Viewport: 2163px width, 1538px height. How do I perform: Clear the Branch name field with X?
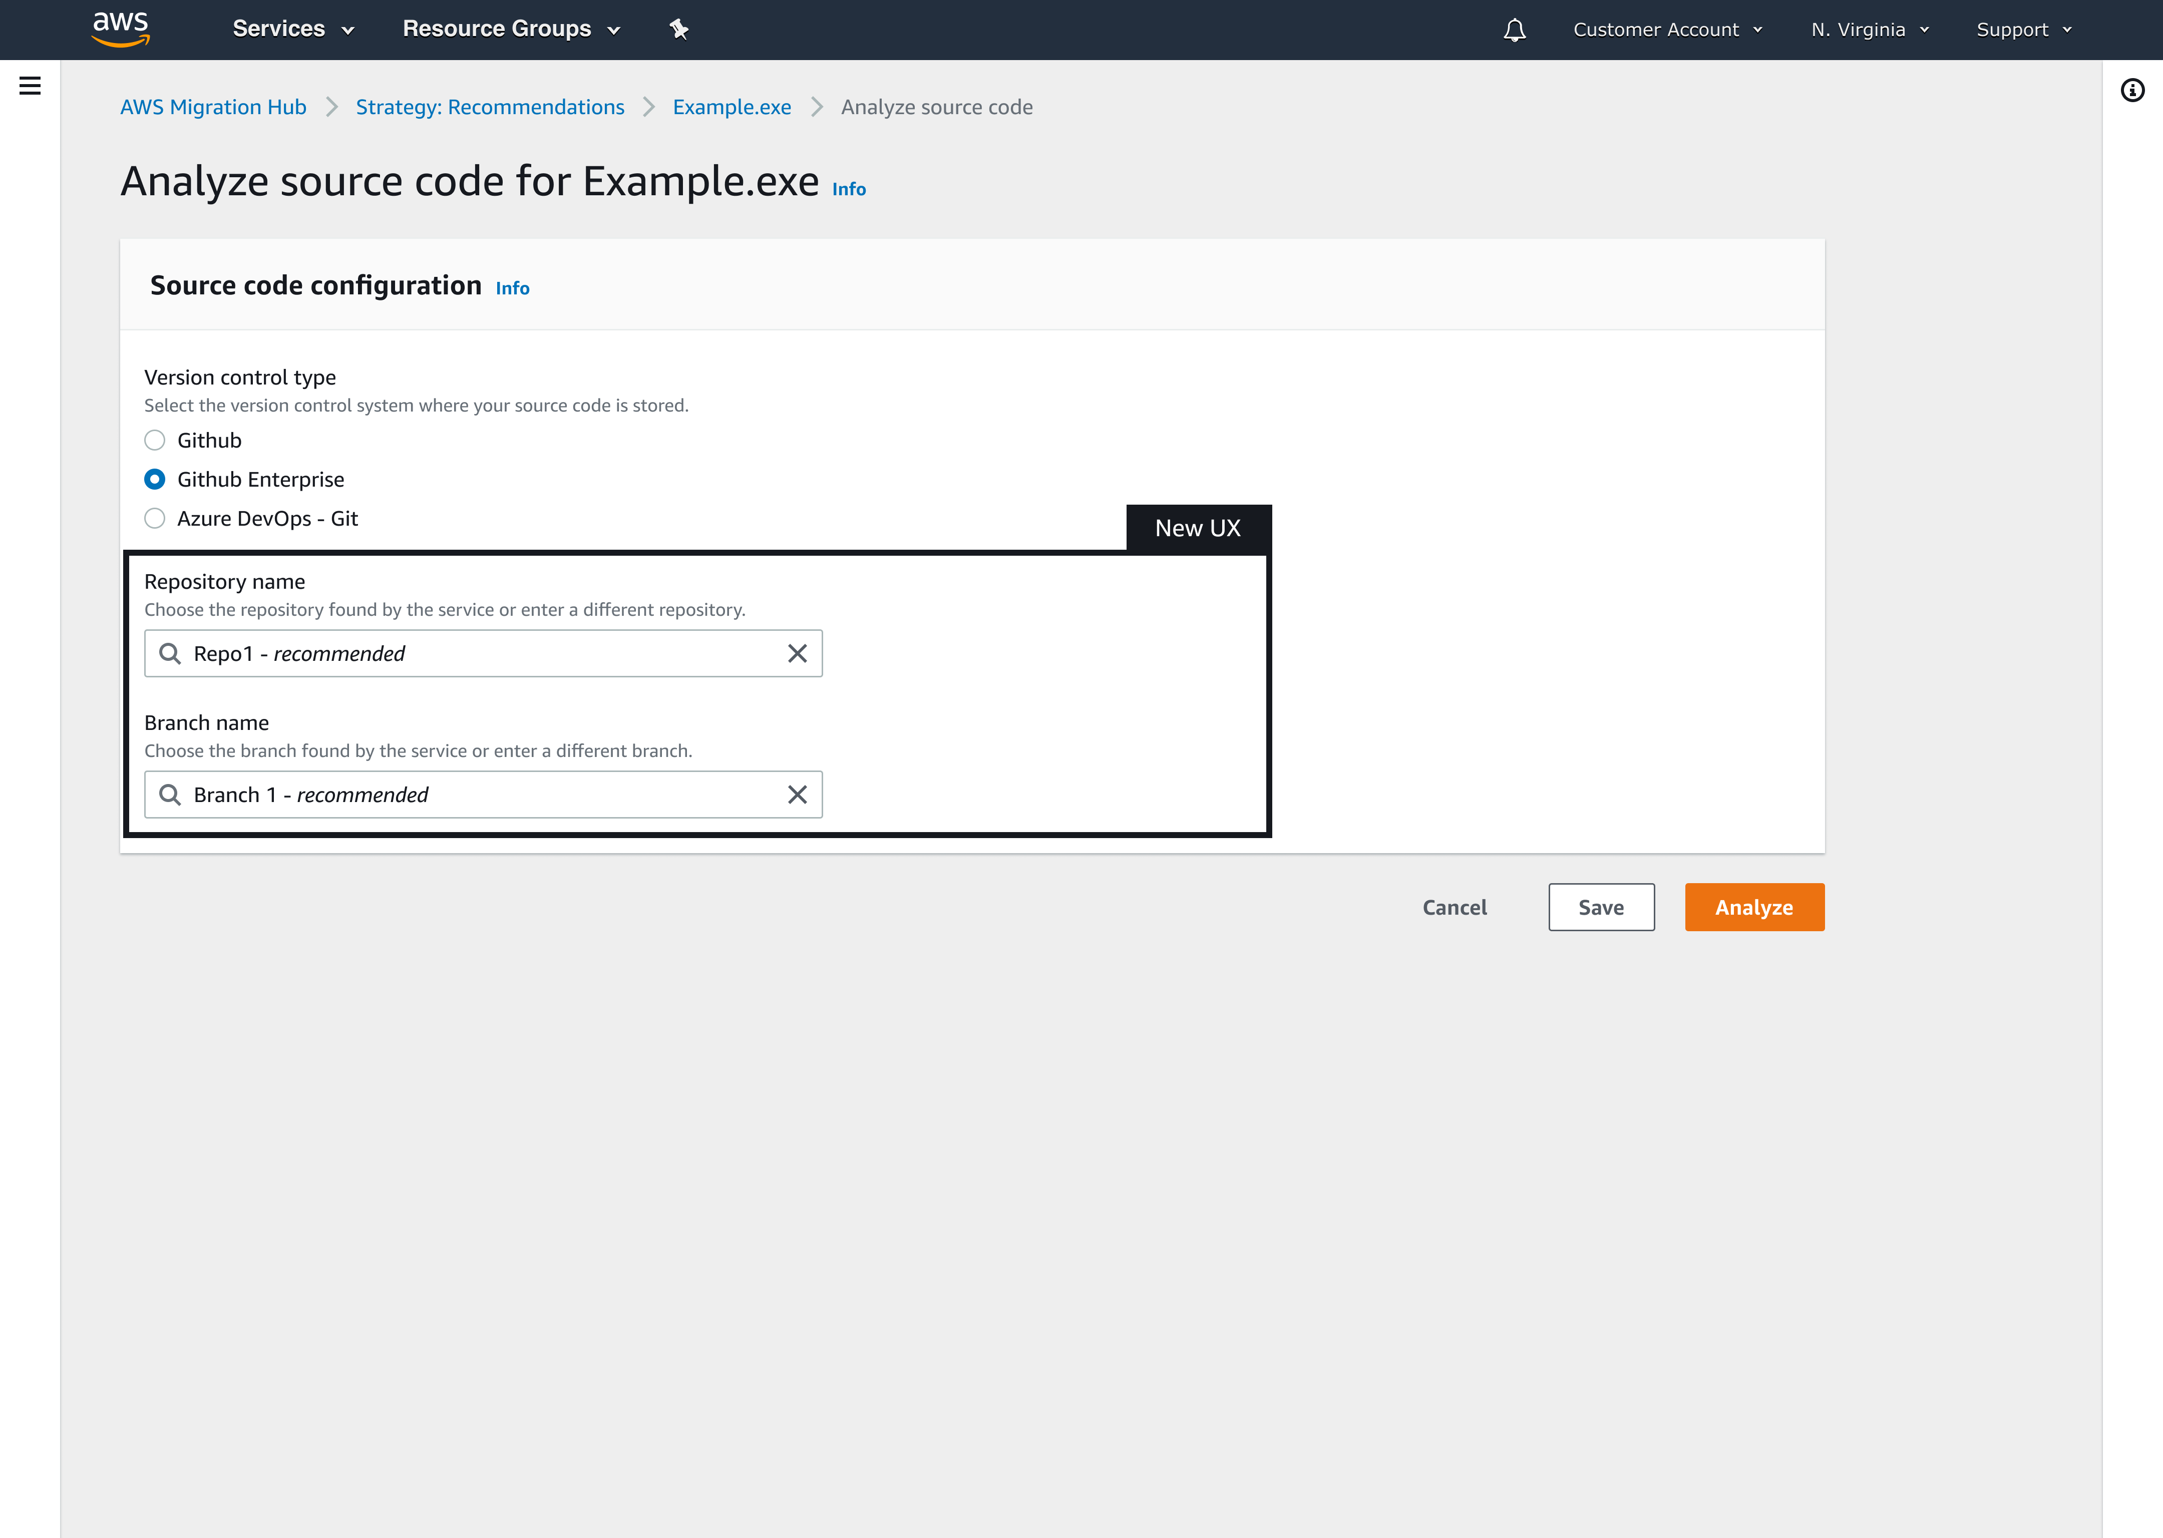pyautogui.click(x=798, y=795)
